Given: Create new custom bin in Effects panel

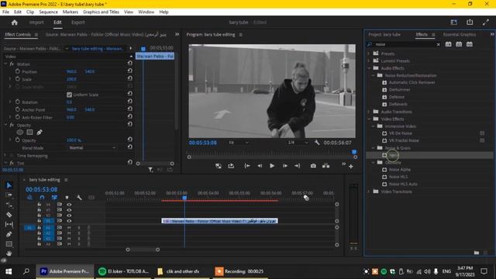Looking at the screenshot, I should [477, 253].
